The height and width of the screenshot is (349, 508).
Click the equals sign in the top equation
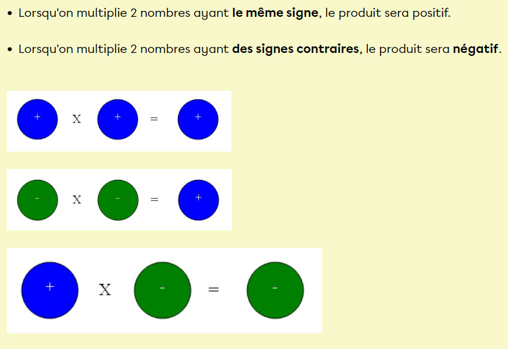point(154,119)
